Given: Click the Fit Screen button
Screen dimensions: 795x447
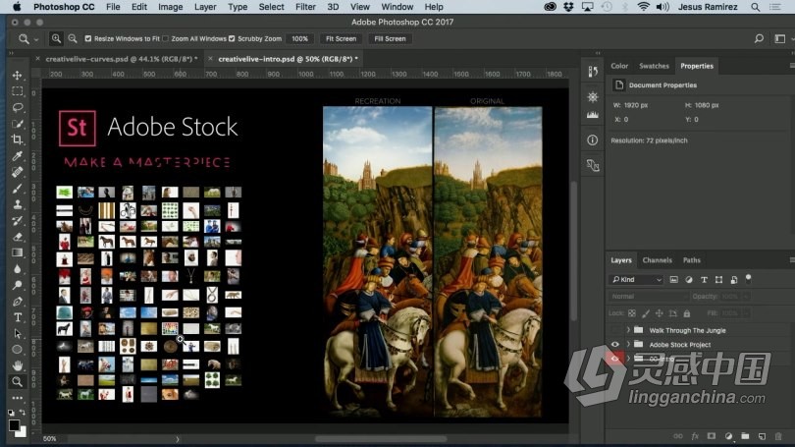Looking at the screenshot, I should click(341, 38).
